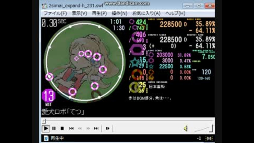Open the お気に入り(A) menu

146,13
